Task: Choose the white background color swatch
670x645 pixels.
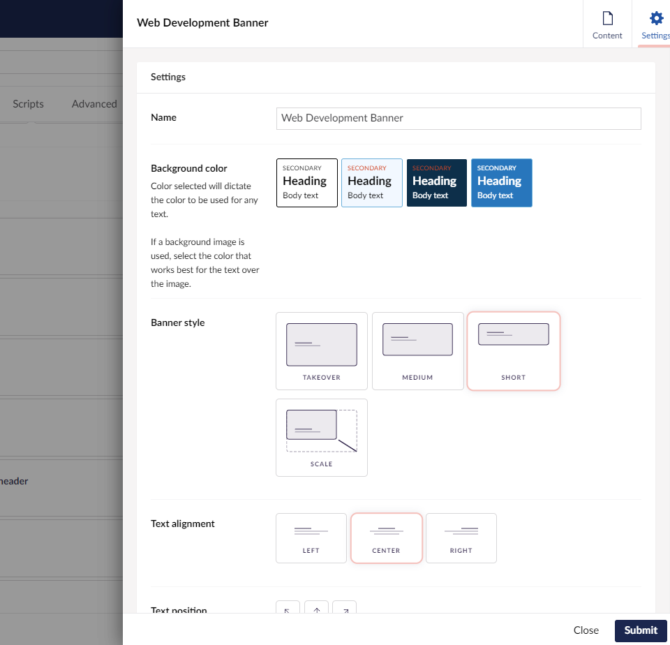Action: pos(307,182)
